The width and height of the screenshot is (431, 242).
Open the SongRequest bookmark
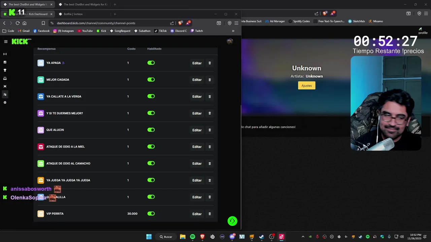click(120, 31)
